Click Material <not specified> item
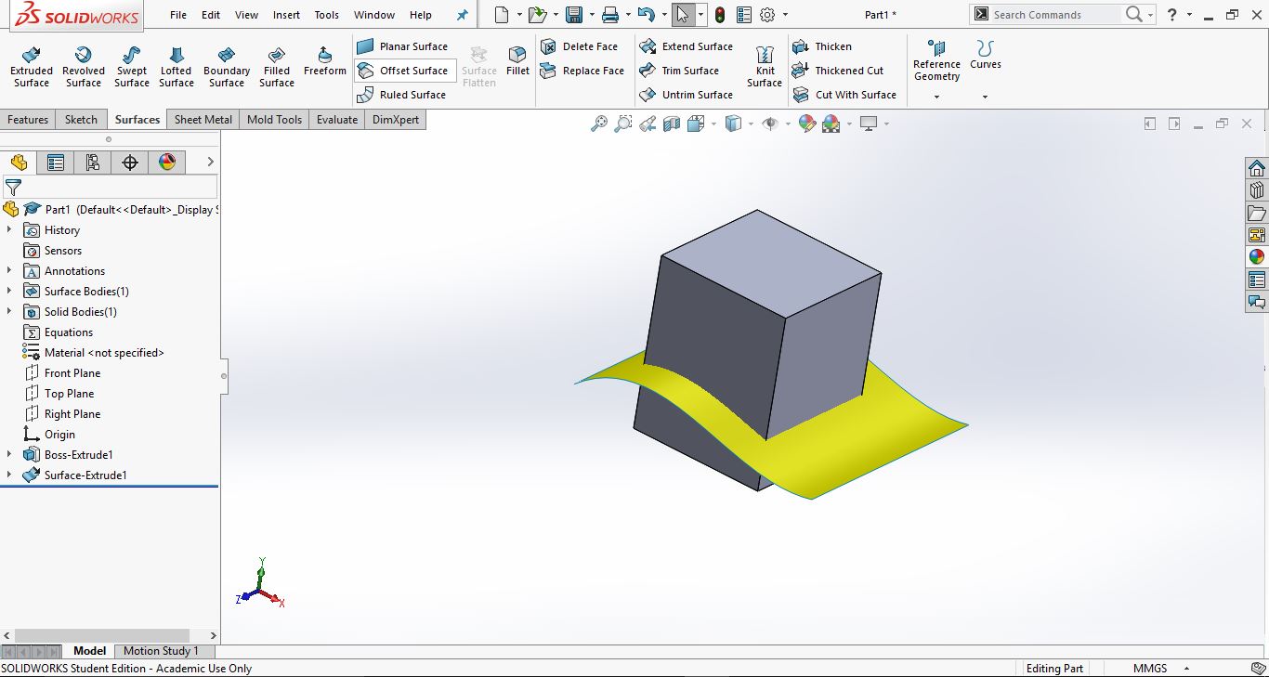The height and width of the screenshot is (677, 1269). pyautogui.click(x=104, y=353)
